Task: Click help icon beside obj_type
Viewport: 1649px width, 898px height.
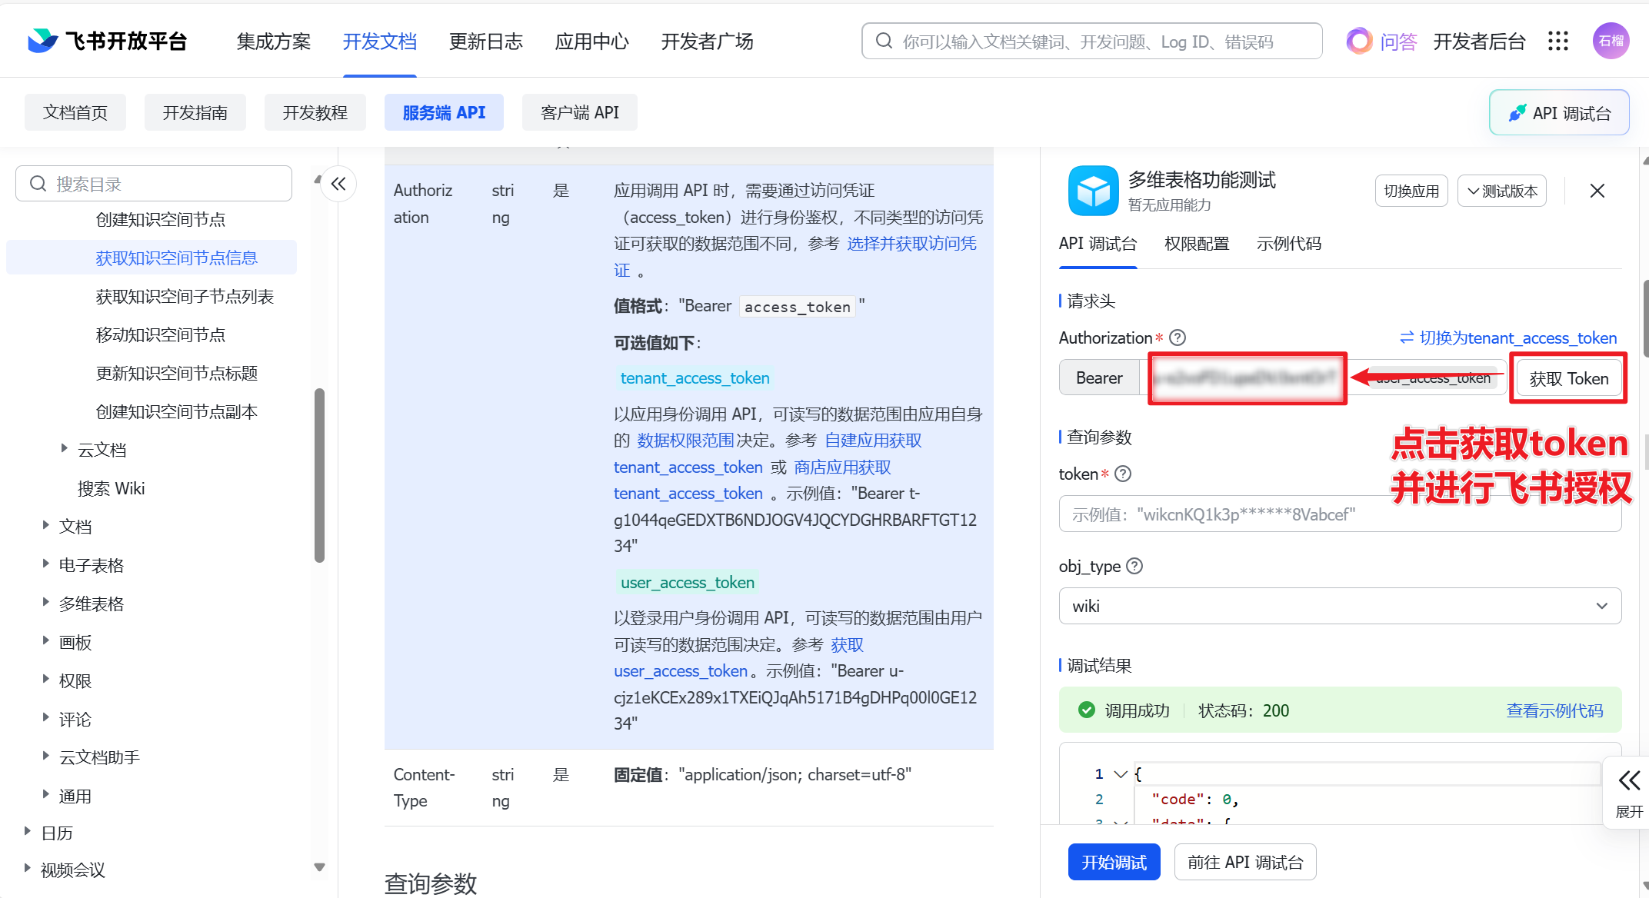Action: (x=1134, y=566)
